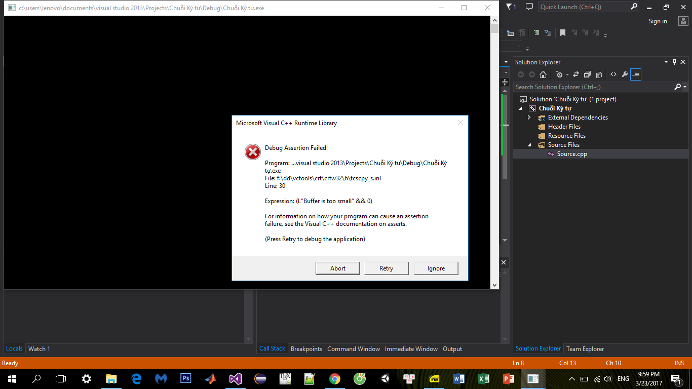Open the Solution Explorer window position dropdown

click(x=666, y=62)
